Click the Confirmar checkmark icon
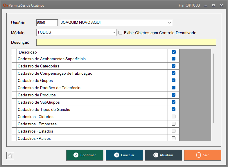Image resolution: width=228 pixels, height=167 pixels. [76, 155]
